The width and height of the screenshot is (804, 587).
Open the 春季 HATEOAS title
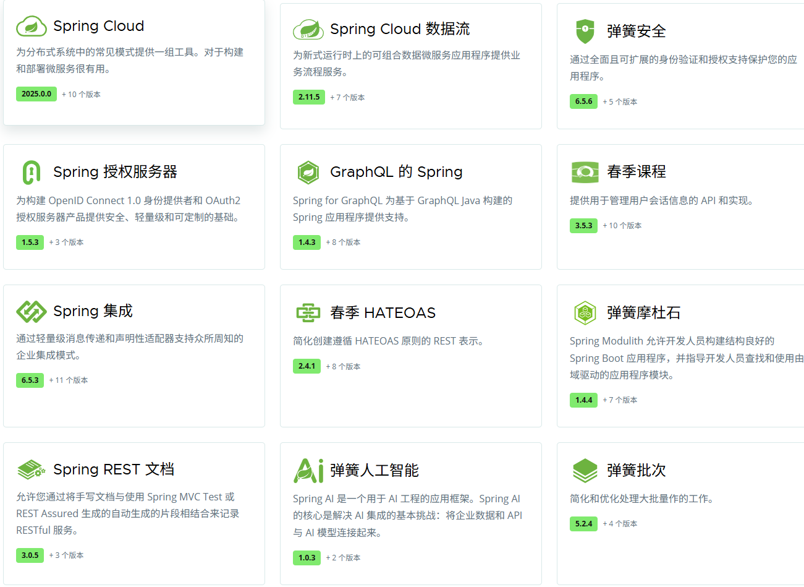[x=383, y=313]
